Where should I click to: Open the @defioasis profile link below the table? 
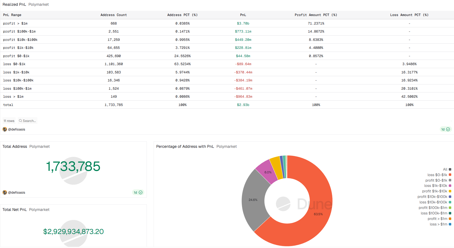click(x=17, y=129)
